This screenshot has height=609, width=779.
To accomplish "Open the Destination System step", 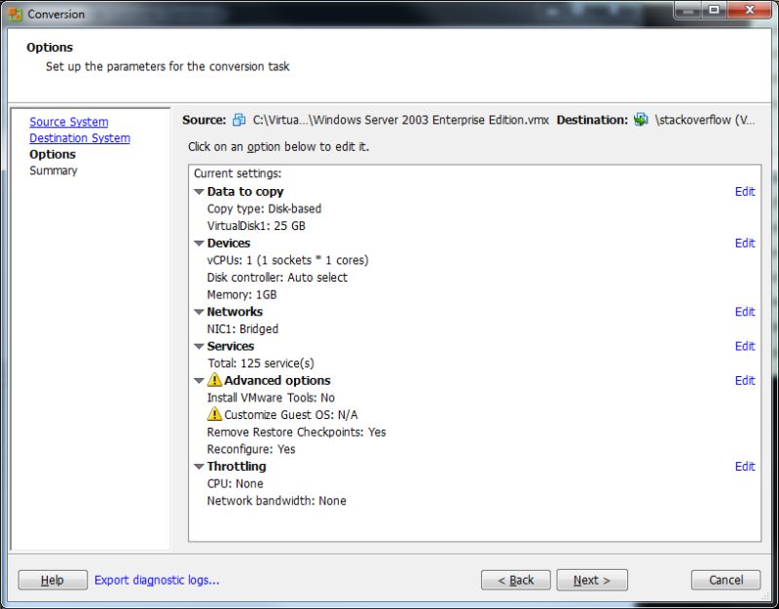I will [x=79, y=137].
